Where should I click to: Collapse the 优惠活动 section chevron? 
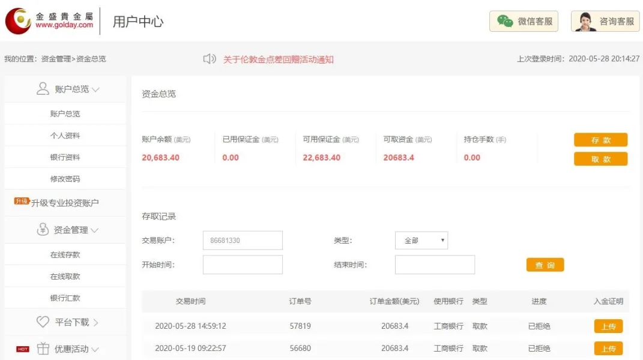click(95, 349)
